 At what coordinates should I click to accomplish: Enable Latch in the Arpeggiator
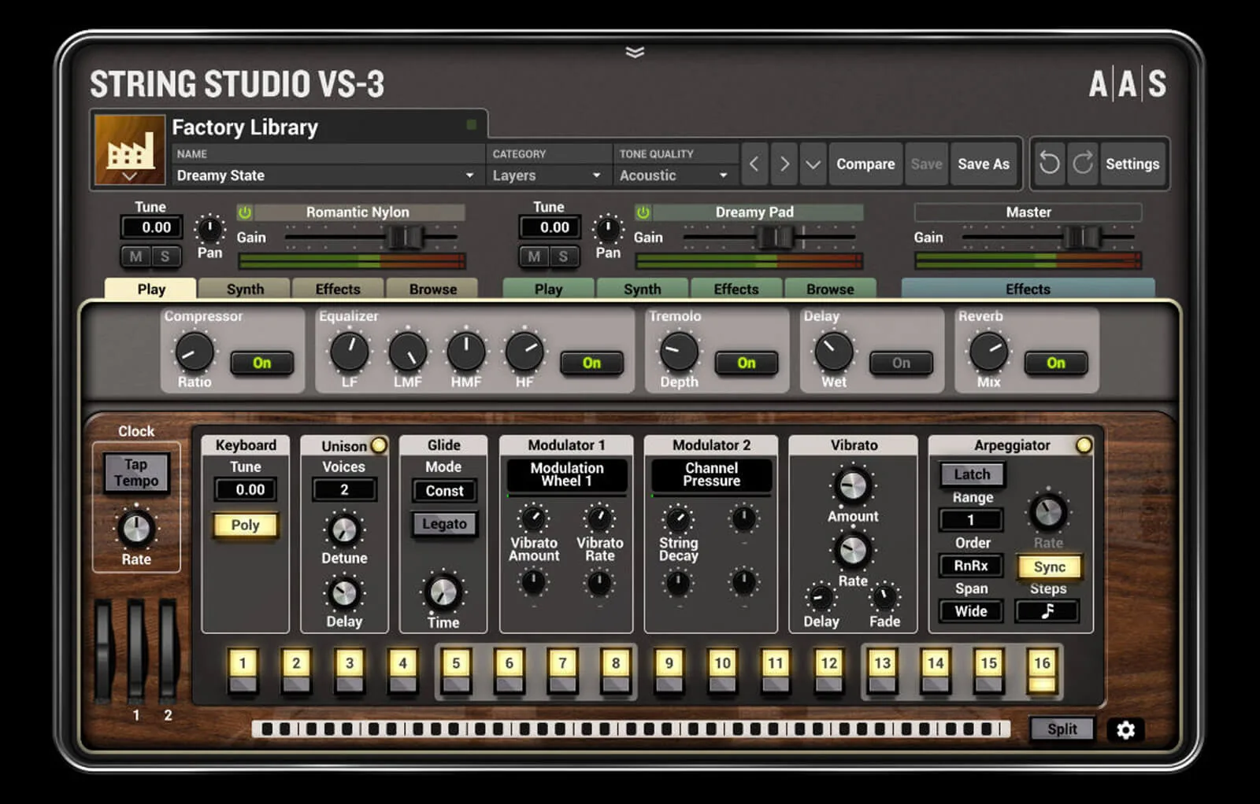(971, 474)
